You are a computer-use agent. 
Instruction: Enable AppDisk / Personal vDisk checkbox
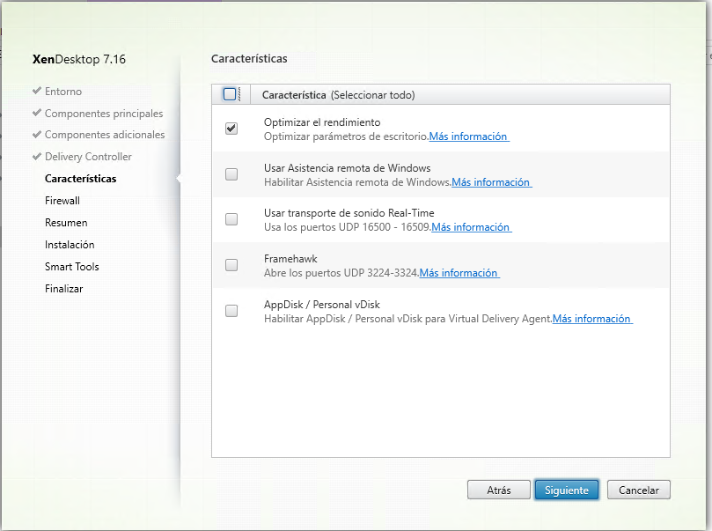pos(231,311)
